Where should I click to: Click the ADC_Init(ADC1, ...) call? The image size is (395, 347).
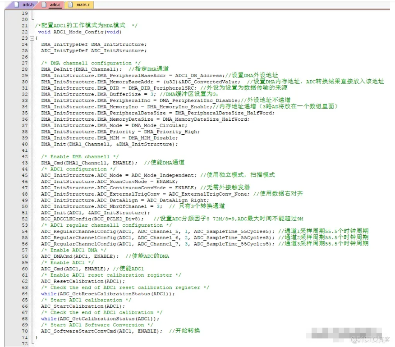pos(95,213)
